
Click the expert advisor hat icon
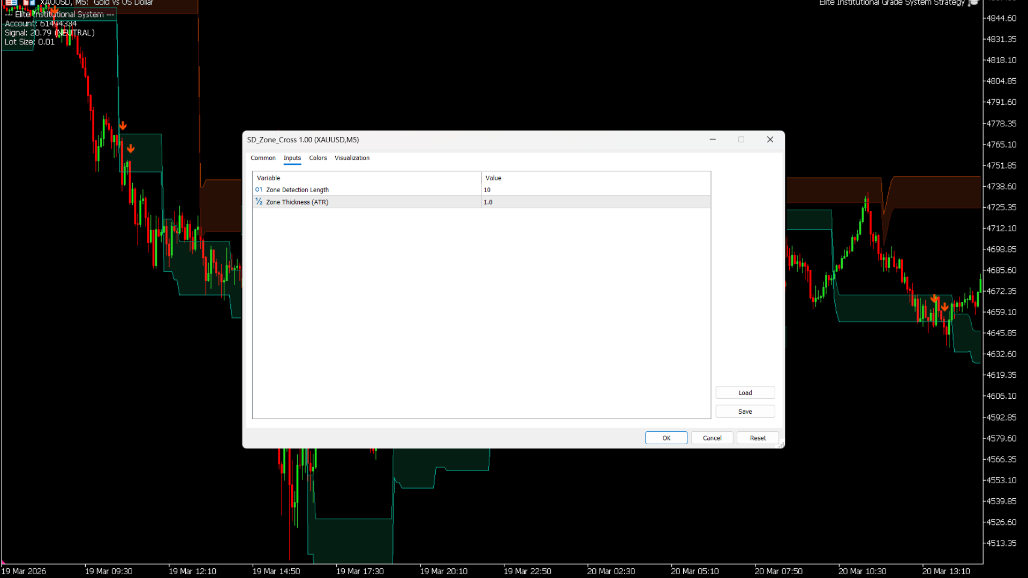pyautogui.click(x=973, y=3)
